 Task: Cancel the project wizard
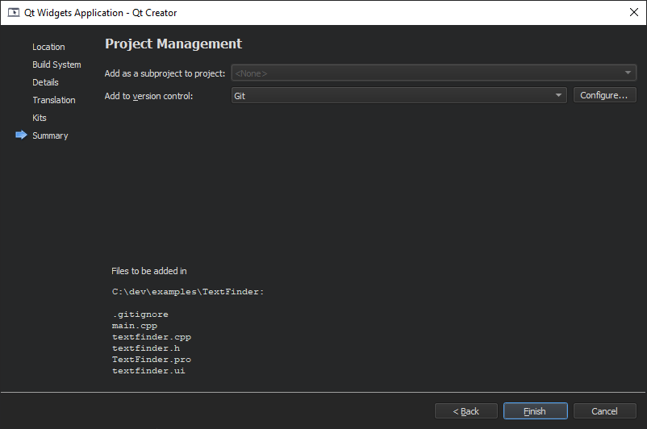pos(604,410)
